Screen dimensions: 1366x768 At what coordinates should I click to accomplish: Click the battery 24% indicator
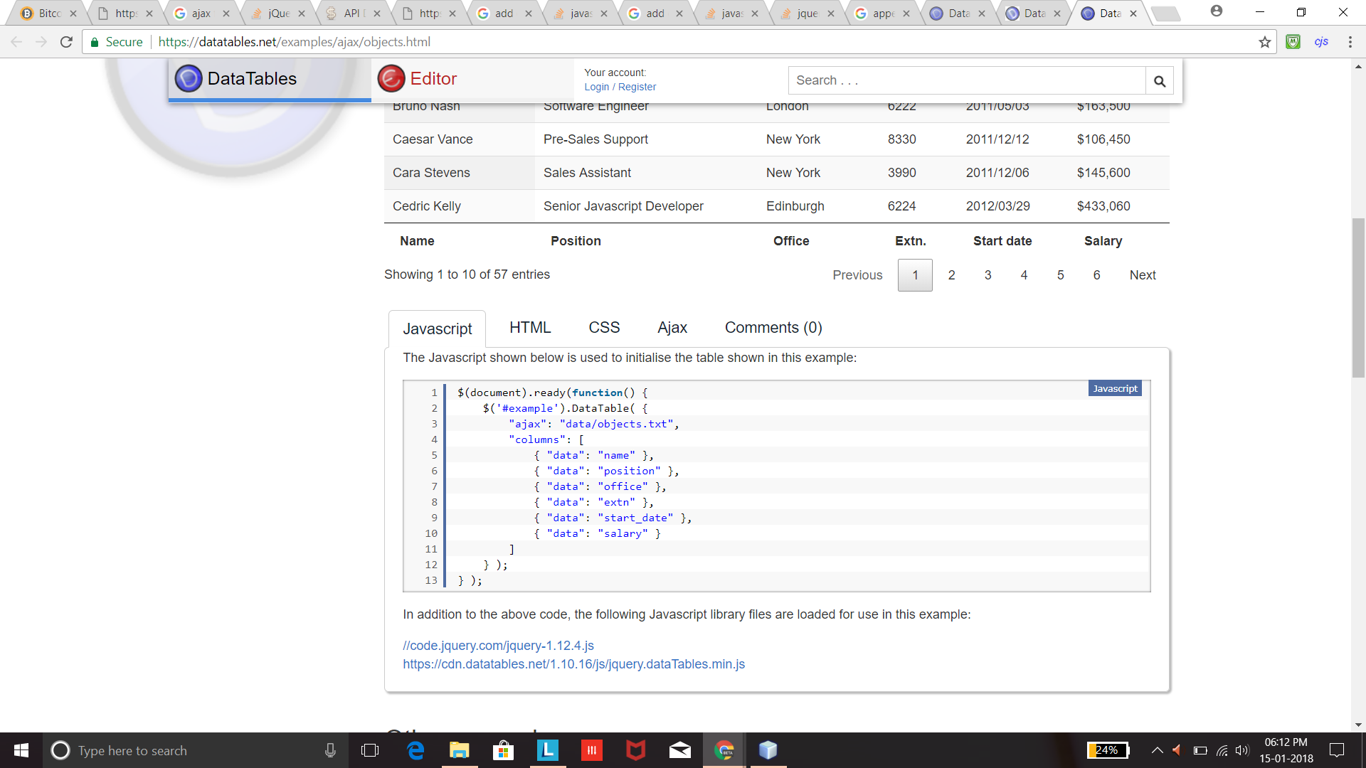(x=1108, y=750)
